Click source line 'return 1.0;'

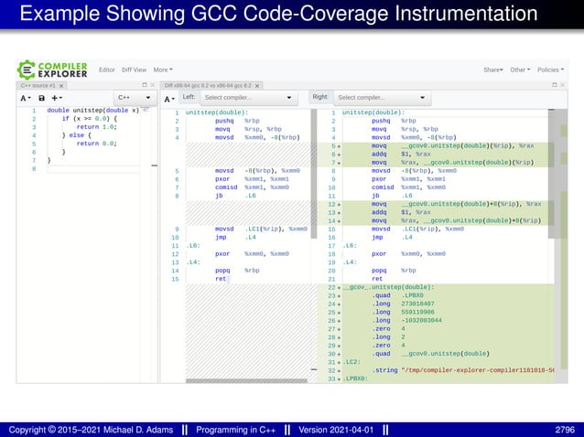(x=96, y=127)
